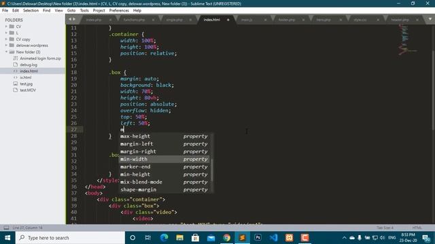435x244 pixels.
Task: Open the tab list dropdown arrow
Action: pos(430,20)
